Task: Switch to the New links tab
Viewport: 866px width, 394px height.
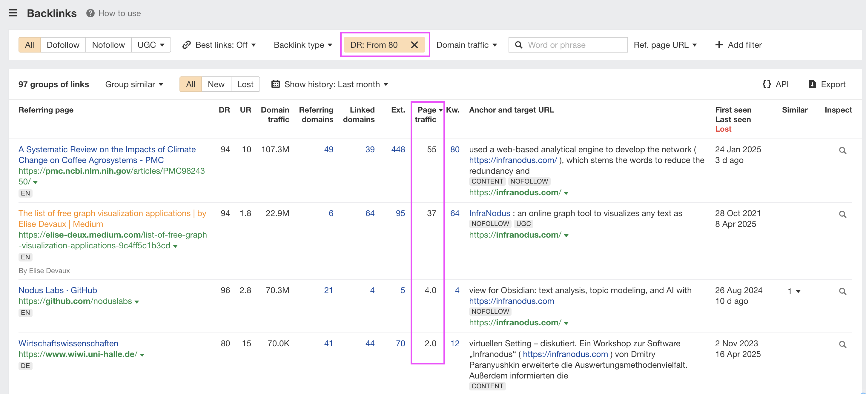Action: [x=216, y=84]
